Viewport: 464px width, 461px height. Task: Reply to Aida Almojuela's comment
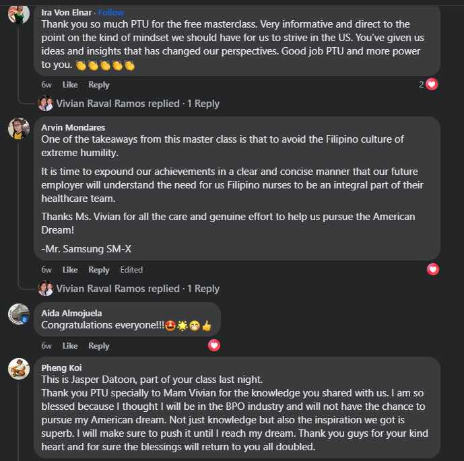click(x=99, y=346)
